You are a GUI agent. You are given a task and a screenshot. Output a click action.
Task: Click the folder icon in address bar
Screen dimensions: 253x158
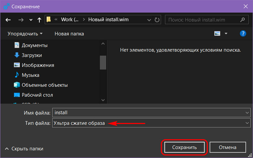48,20
